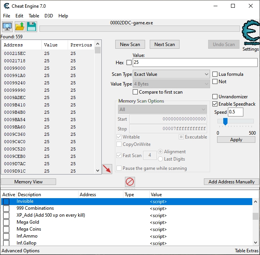Select address 0009D7AC in results

(x=15, y=164)
